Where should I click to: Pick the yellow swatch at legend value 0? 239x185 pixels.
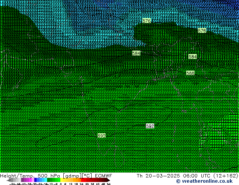pyautogui.click(x=61, y=180)
